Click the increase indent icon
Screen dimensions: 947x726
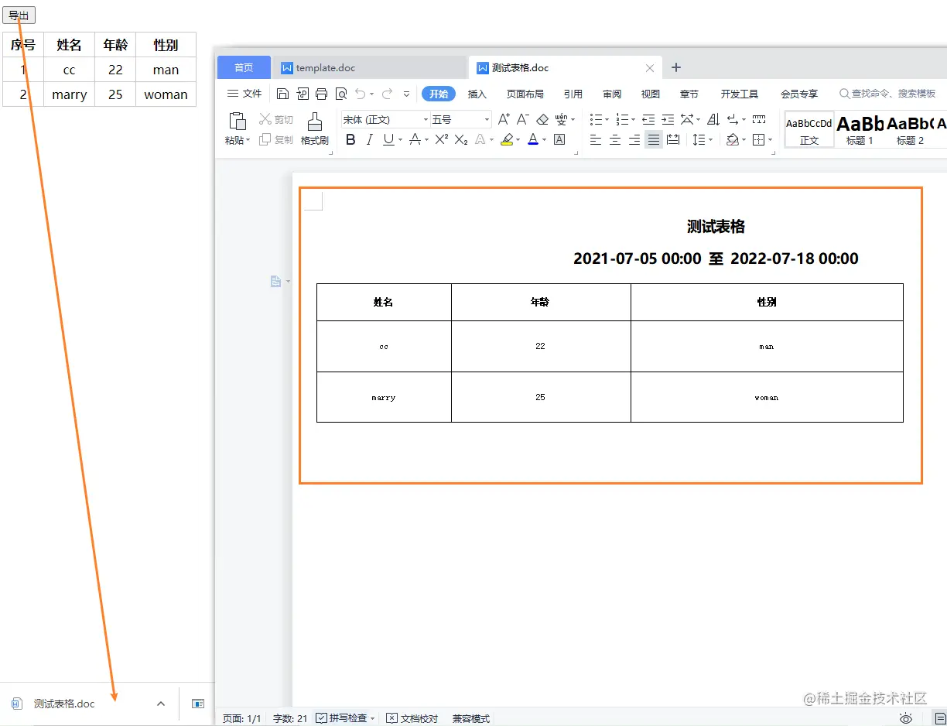coord(668,119)
